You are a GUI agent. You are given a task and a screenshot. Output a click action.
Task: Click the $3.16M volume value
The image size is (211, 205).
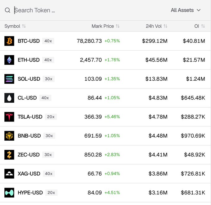coord(158,193)
